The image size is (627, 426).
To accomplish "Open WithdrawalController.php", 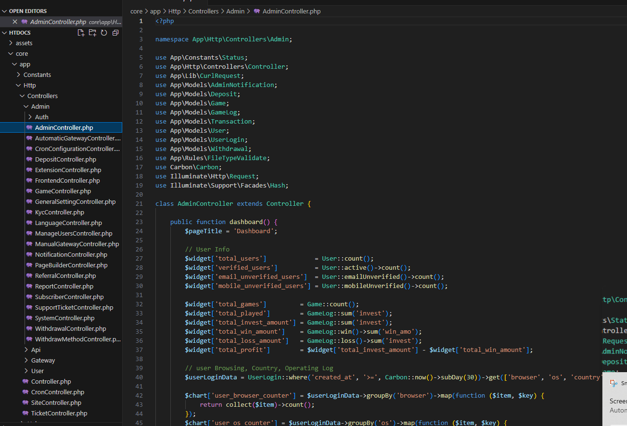I will pyautogui.click(x=71, y=328).
